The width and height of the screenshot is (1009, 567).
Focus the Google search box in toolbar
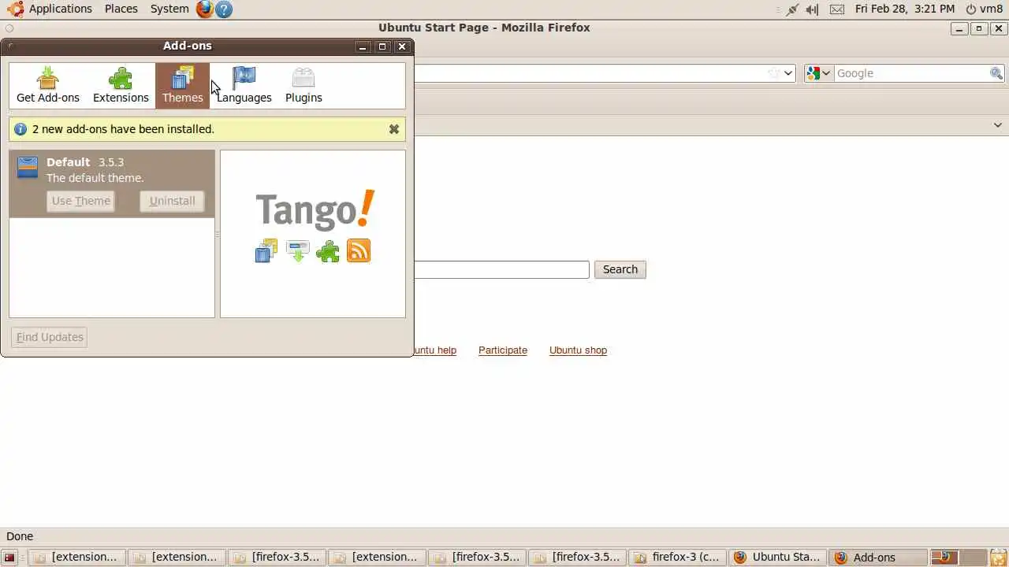tap(911, 73)
